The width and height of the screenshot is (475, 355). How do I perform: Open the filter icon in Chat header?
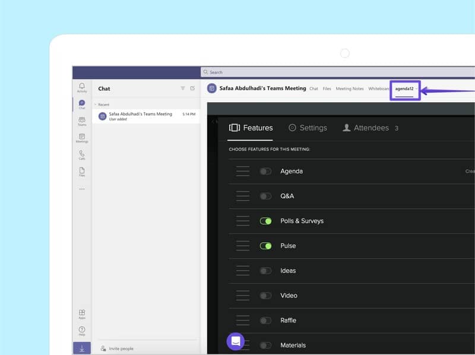(183, 88)
